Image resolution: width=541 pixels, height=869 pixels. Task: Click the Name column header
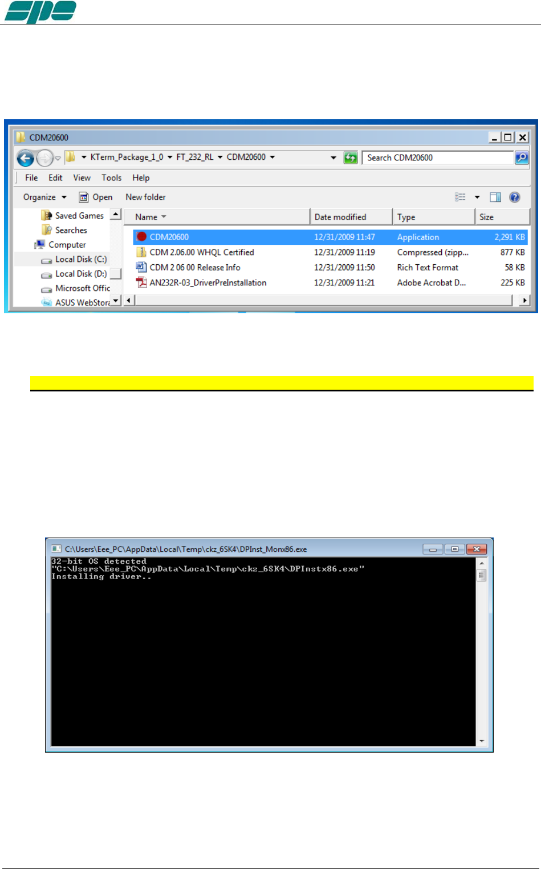click(x=217, y=217)
